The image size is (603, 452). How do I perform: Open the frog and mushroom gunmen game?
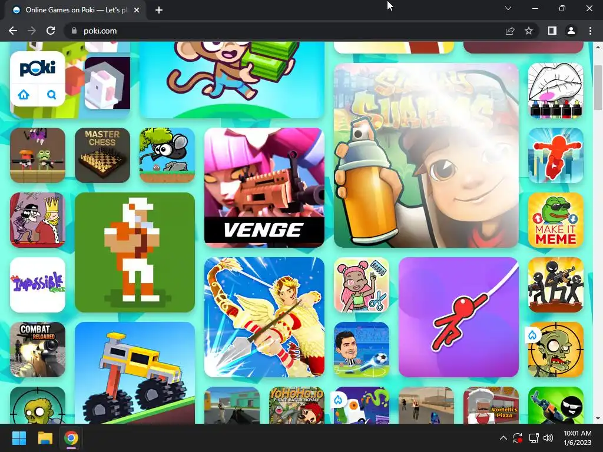point(38,155)
